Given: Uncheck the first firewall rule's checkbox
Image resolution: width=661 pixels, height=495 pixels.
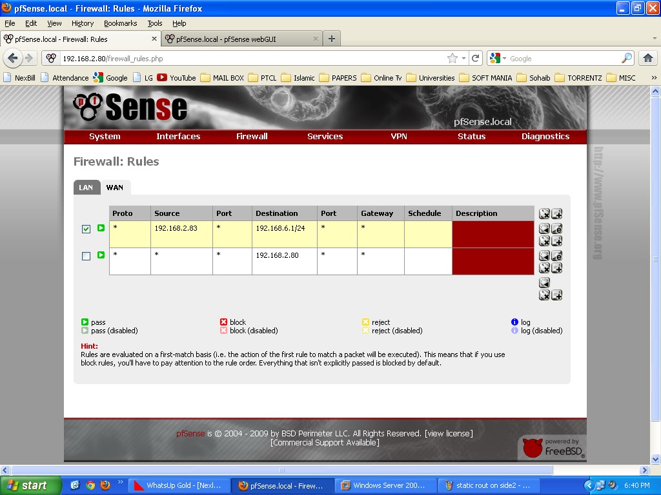Looking at the screenshot, I should (x=86, y=228).
